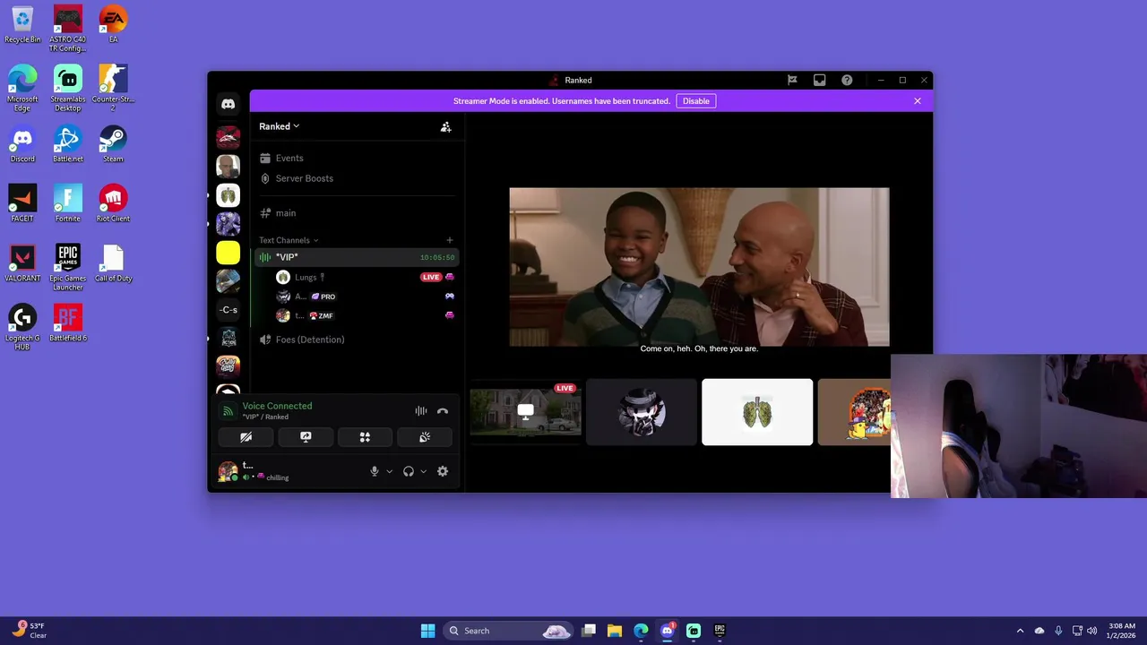Open microphone input options arrow
Image resolution: width=1147 pixels, height=645 pixels.
coord(389,471)
